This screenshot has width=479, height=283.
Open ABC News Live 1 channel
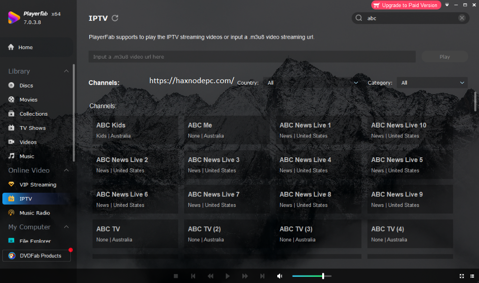[x=318, y=130]
